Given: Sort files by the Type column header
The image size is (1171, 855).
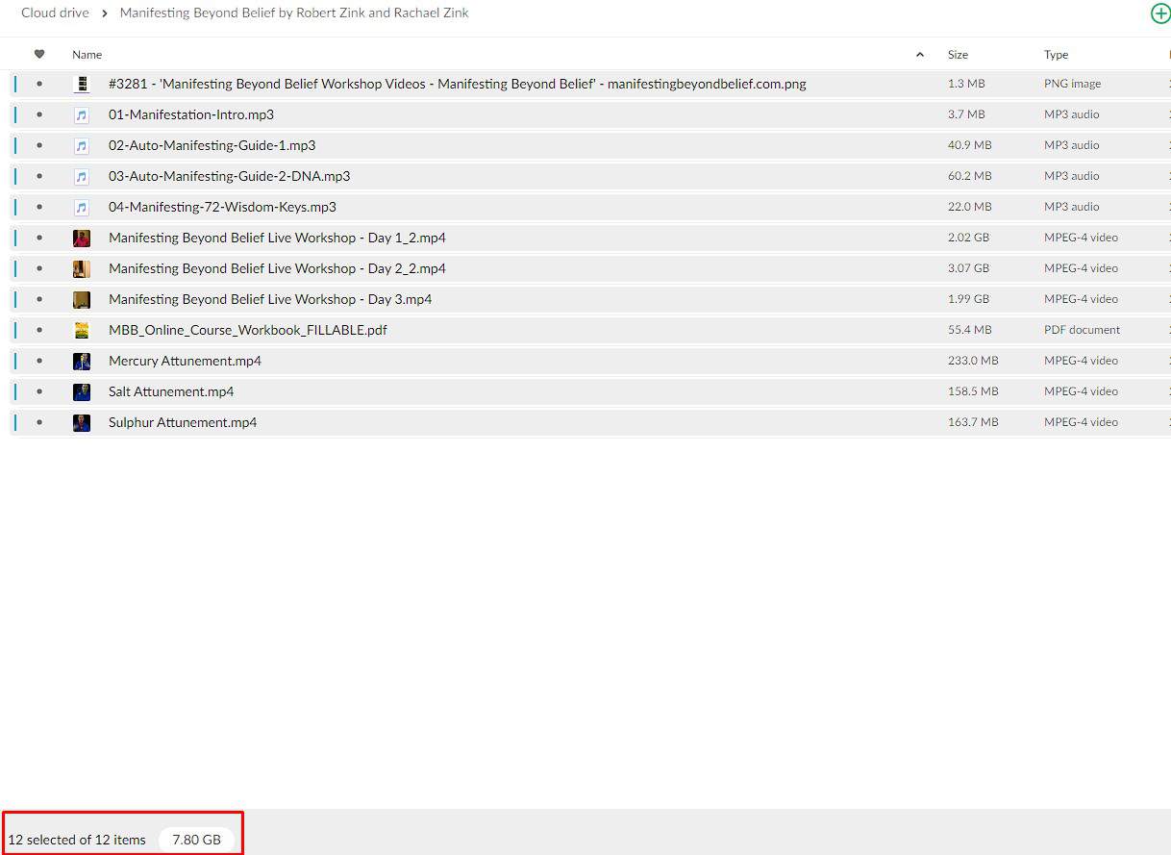Looking at the screenshot, I should [x=1056, y=55].
